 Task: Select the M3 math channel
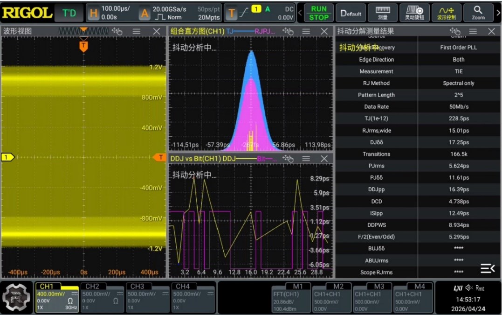point(372,297)
